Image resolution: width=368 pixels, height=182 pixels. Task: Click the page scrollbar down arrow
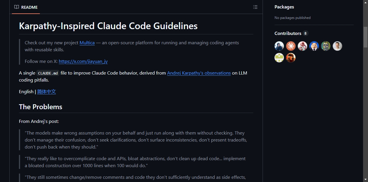(365, 179)
